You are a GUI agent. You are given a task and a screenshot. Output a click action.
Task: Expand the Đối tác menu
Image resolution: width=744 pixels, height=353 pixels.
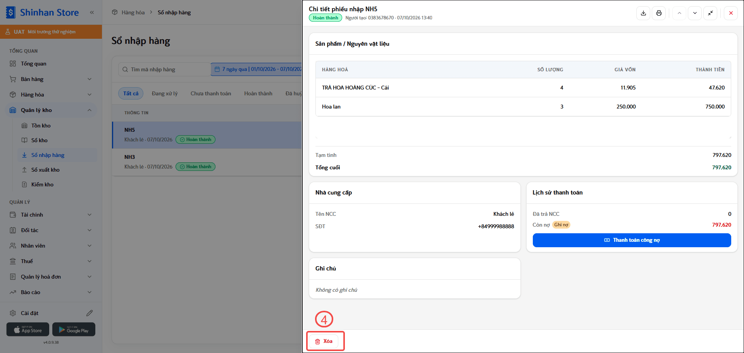coord(51,230)
